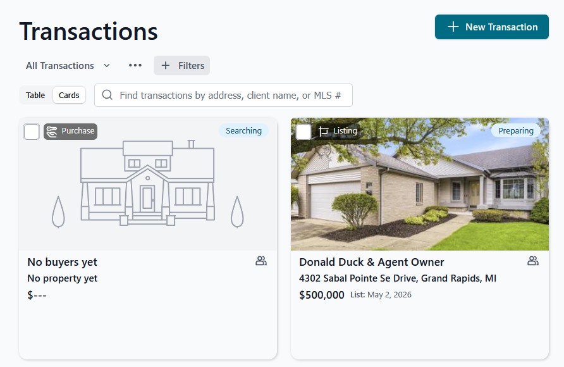Focus the find transactions search field
This screenshot has height=367, width=564.
point(223,96)
